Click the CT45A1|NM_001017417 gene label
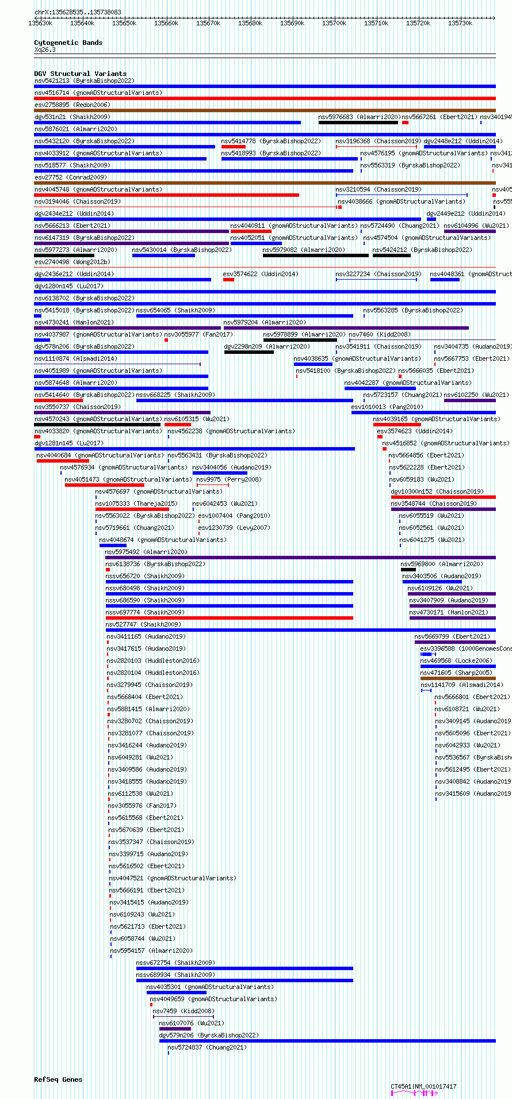 click(424, 1086)
